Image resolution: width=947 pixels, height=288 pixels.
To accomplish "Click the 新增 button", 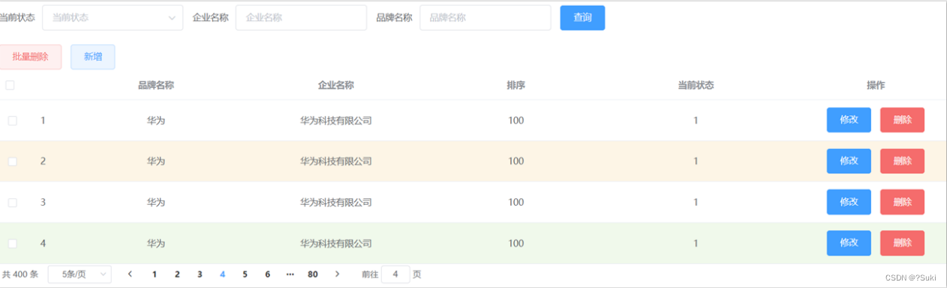I will [x=93, y=57].
